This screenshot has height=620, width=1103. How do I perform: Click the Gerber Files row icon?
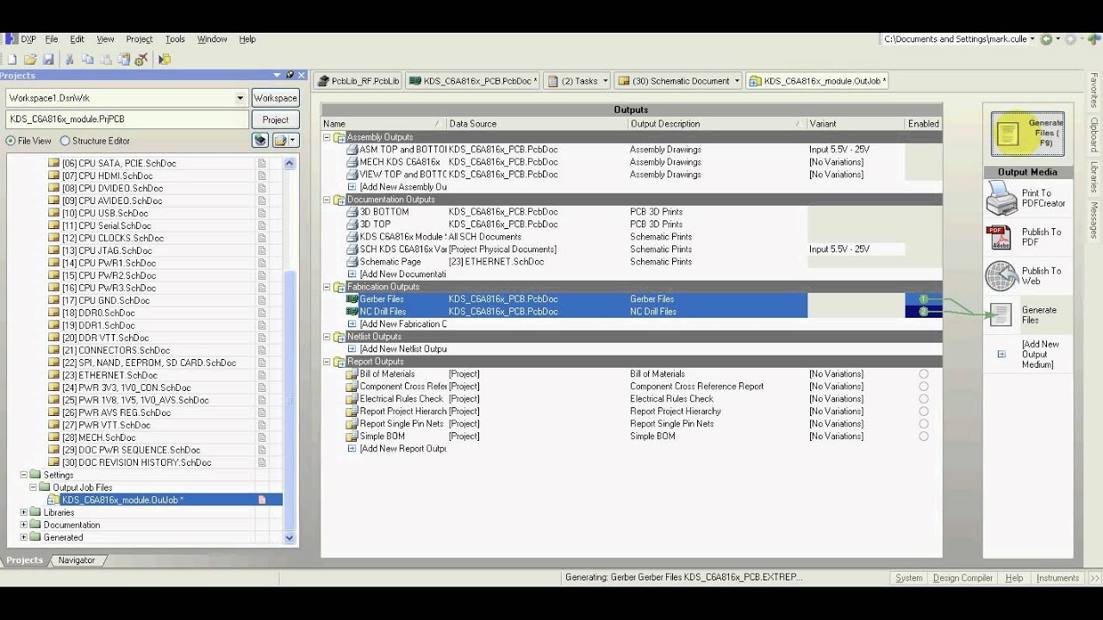[352, 300]
